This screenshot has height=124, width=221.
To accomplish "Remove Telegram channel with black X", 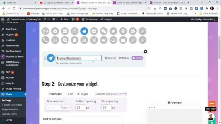I will coord(145,51).
